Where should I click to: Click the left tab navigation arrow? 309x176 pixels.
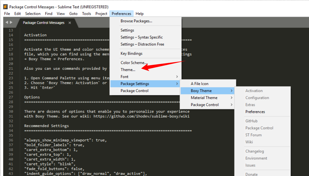click(7, 22)
